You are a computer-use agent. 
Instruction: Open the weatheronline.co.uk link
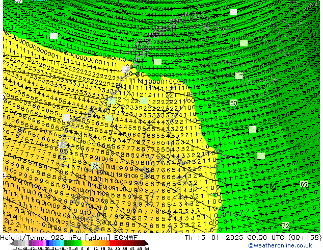pyautogui.click(x=280, y=245)
